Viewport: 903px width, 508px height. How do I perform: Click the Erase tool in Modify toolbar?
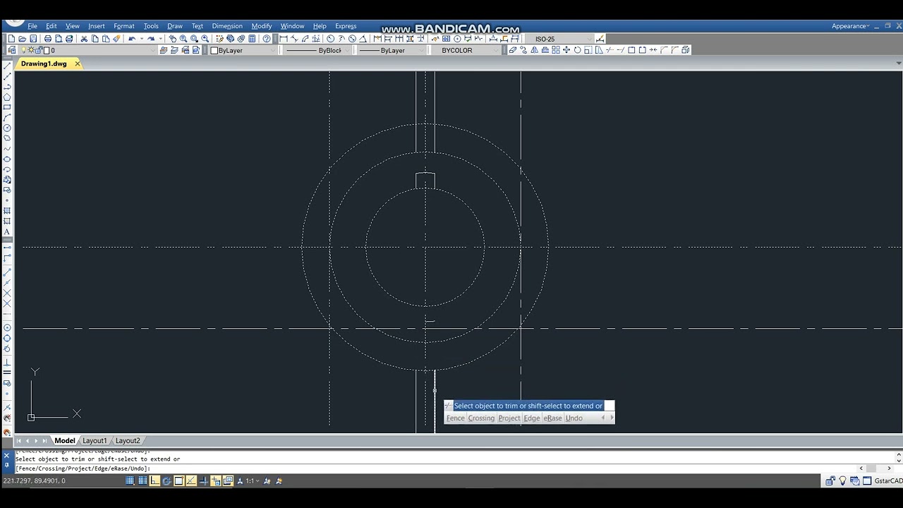click(513, 50)
